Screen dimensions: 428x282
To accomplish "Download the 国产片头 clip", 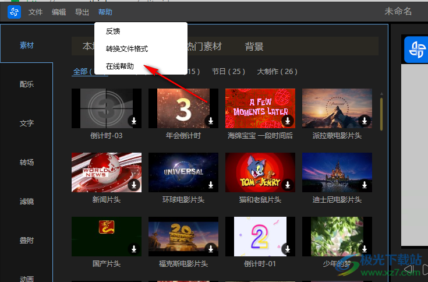I will click(134, 249).
